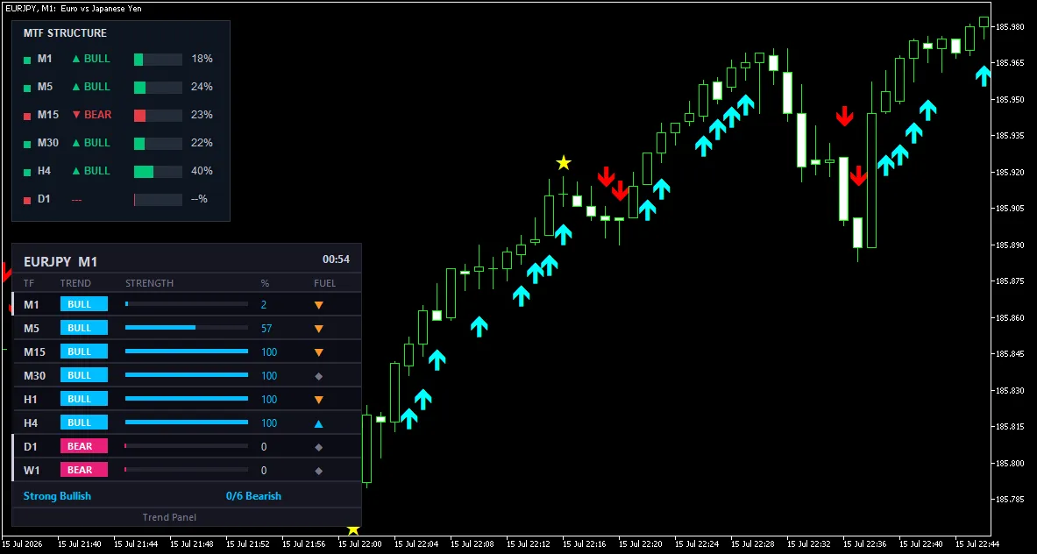Click the 185.905 price axis label
Viewport: 1037px width, 554px height.
(1010, 209)
